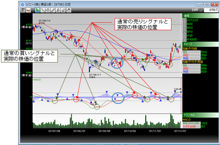Collapse the 価格 price panel header

(200, 16)
